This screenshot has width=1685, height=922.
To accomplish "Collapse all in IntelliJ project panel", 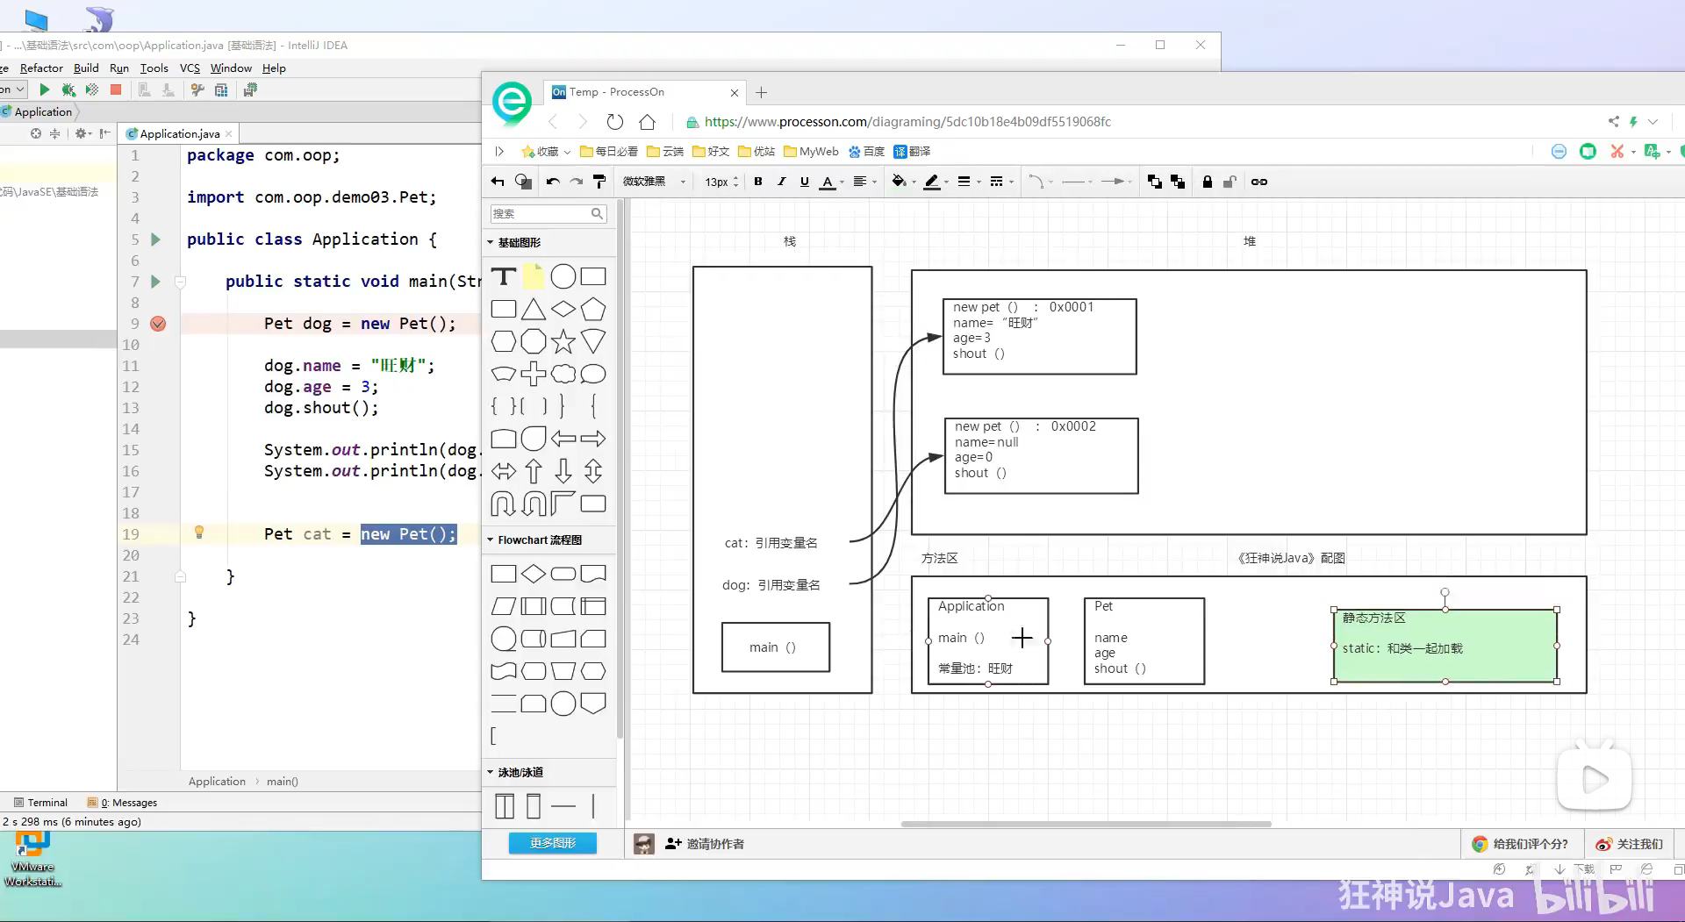I will [55, 133].
